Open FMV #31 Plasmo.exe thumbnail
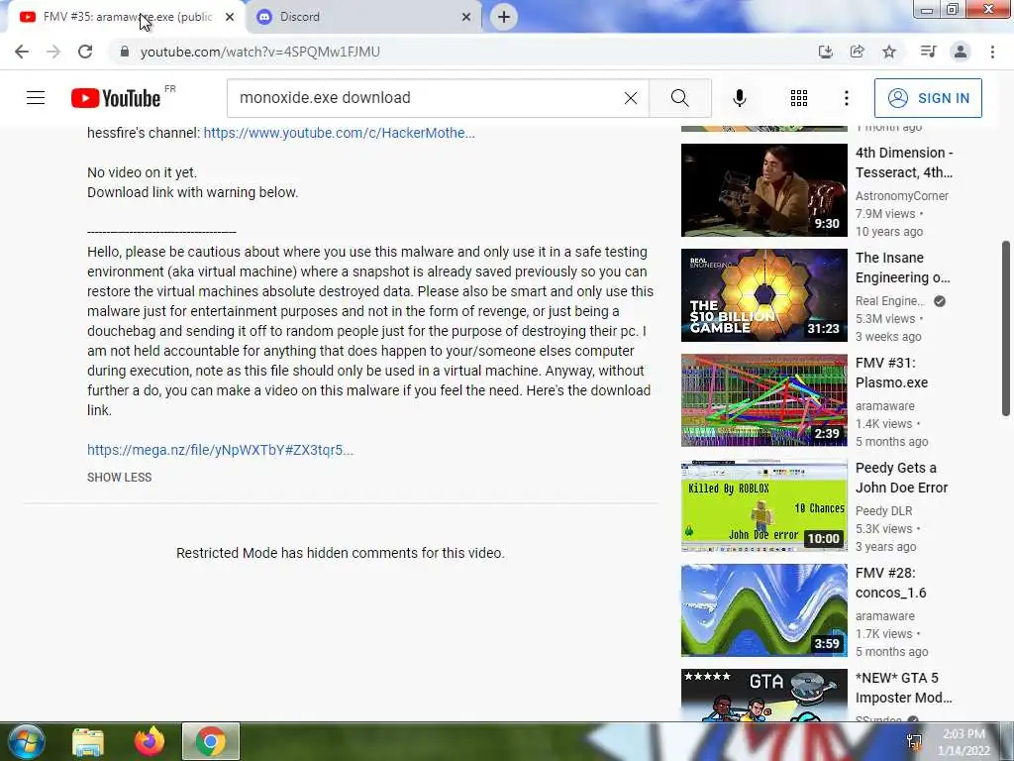Viewport: 1014px width, 761px height. click(x=763, y=400)
